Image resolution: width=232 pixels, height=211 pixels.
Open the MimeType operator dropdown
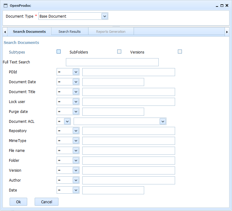coord(76,140)
